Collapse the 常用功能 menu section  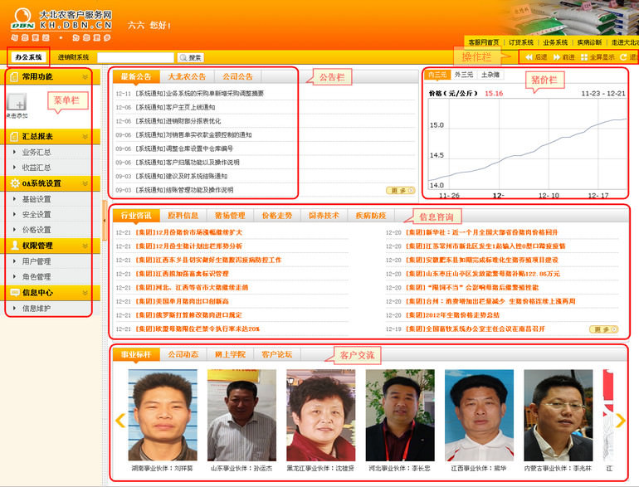click(x=85, y=76)
